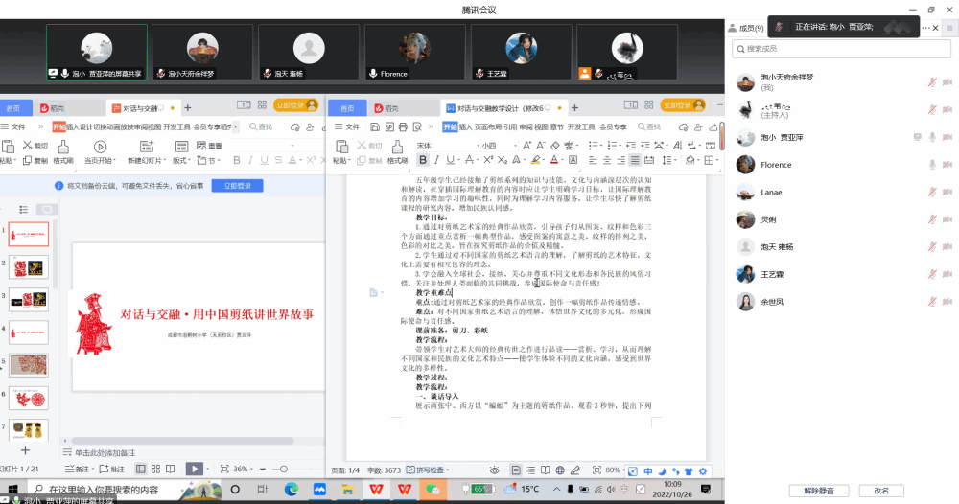Start slideshow from status bar play button
This screenshot has height=504, width=959.
194,469
